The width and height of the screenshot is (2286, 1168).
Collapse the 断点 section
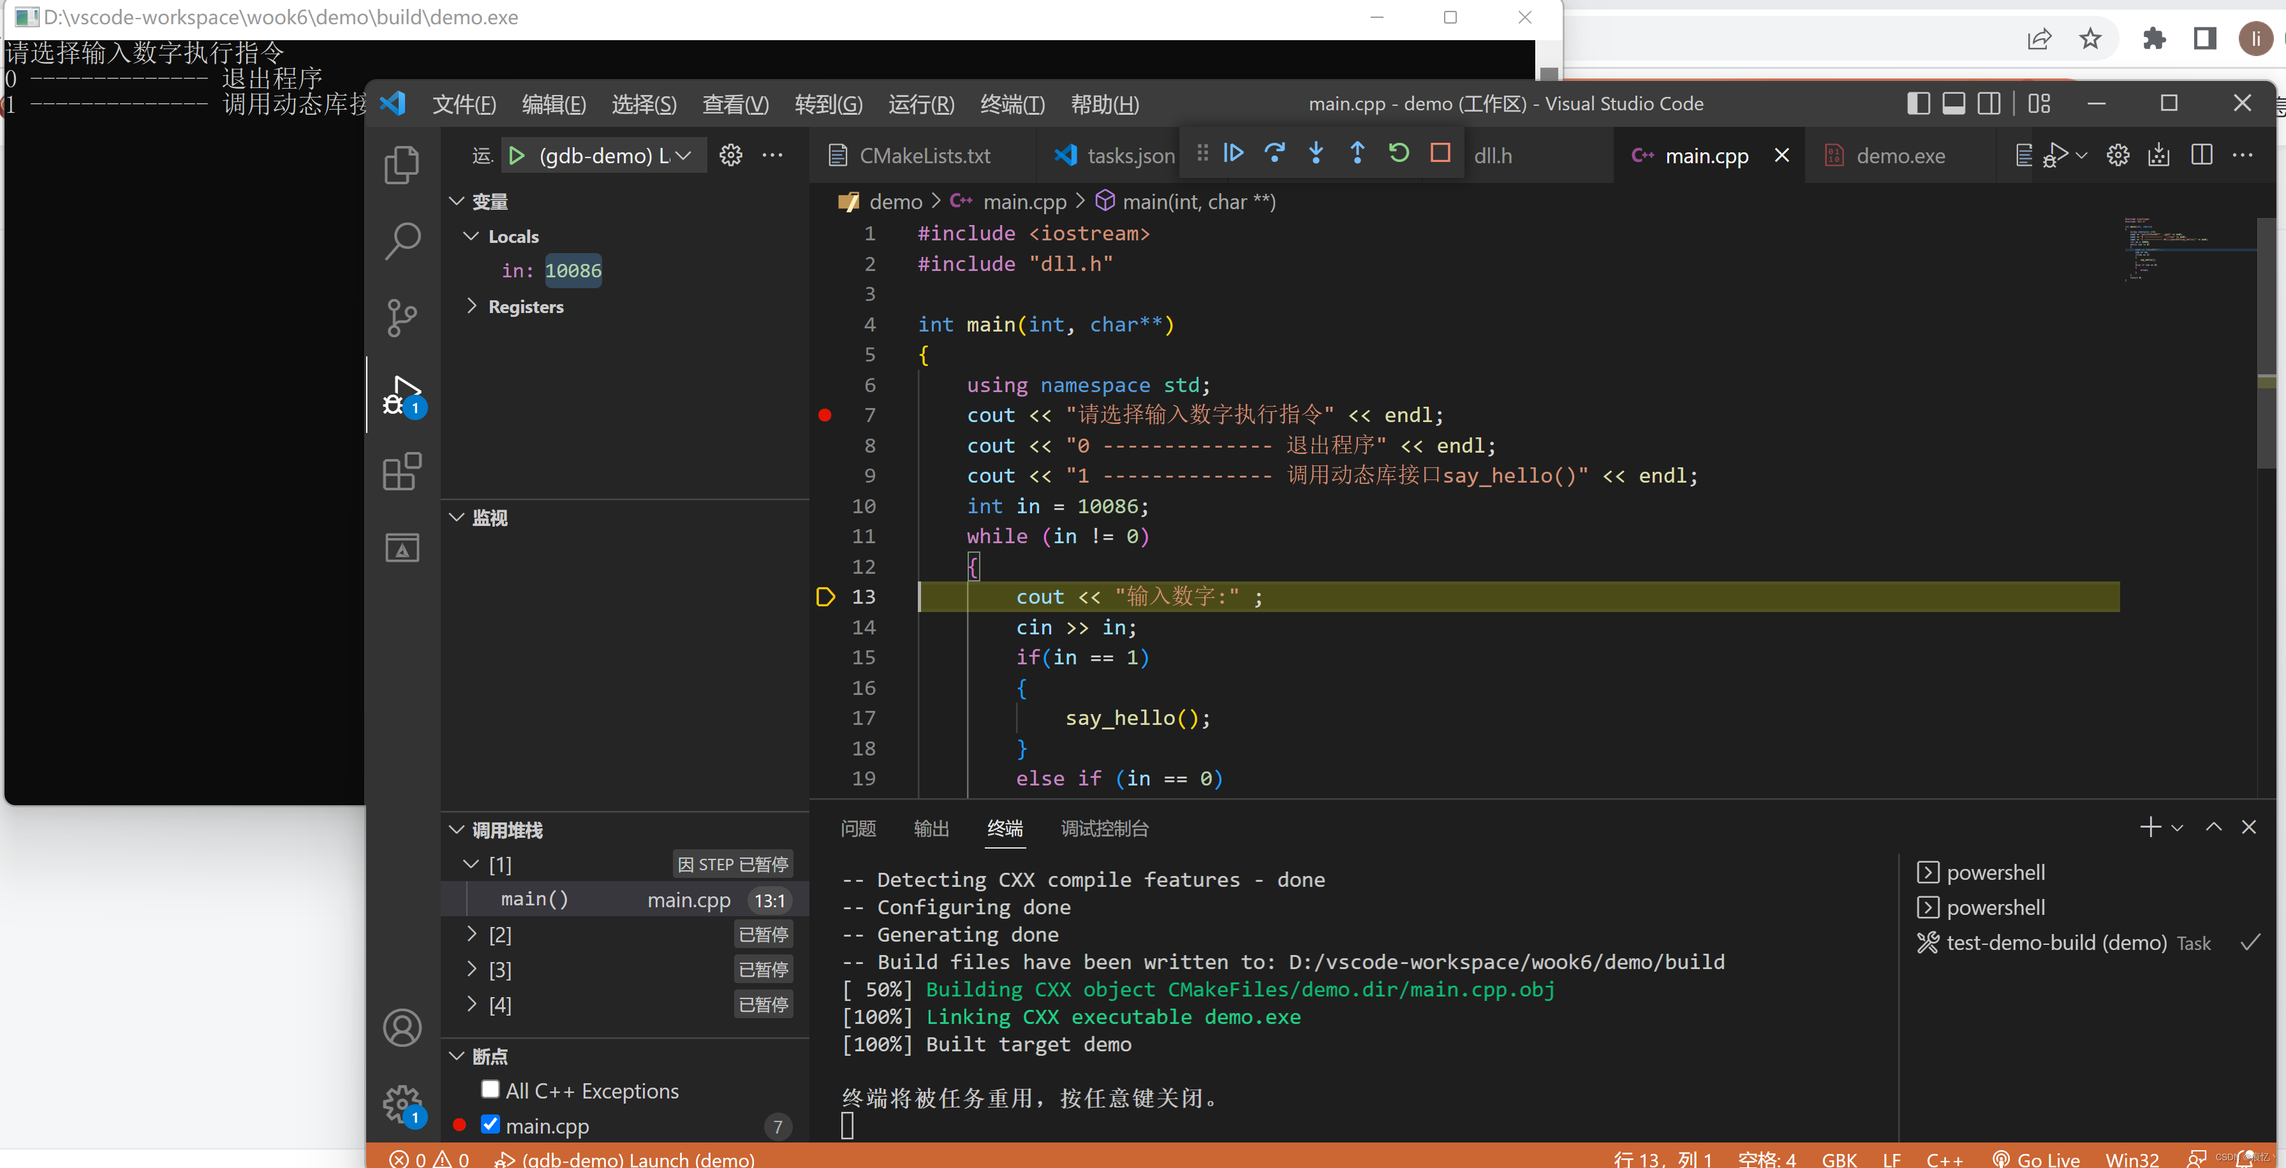point(456,1056)
